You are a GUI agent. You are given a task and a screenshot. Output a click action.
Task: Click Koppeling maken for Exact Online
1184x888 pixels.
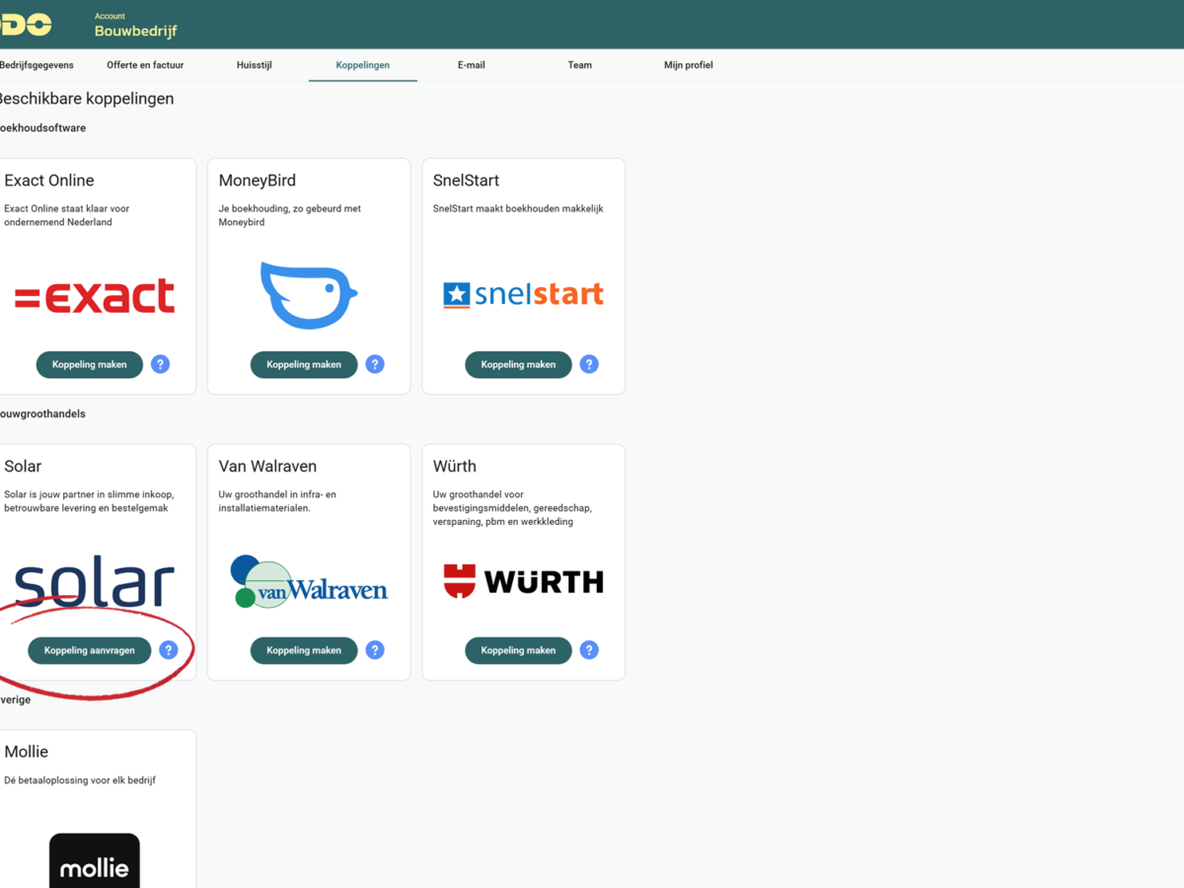[90, 364]
